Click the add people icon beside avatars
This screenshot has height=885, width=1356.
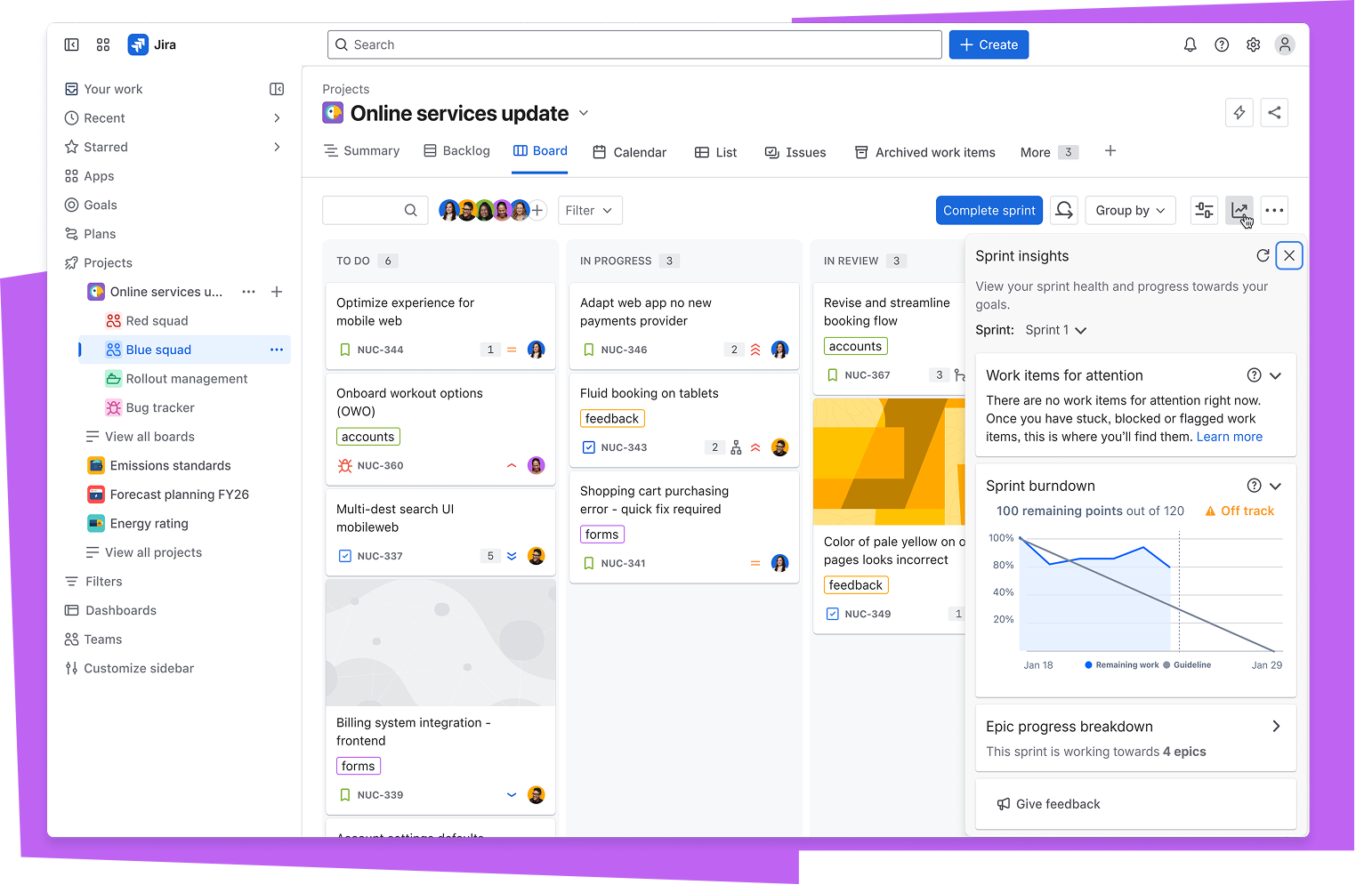537,211
